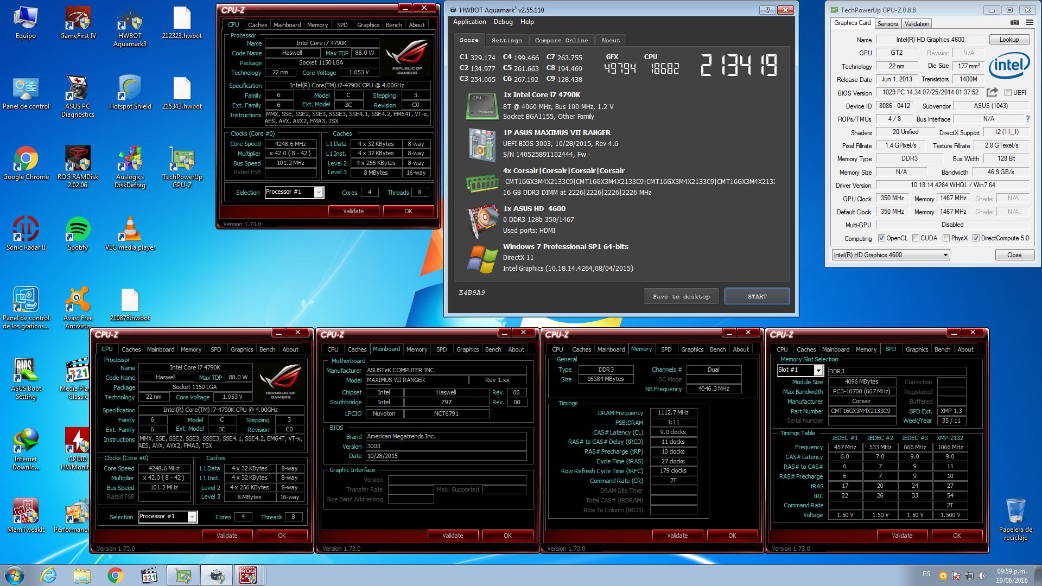The width and height of the screenshot is (1042, 586).
Task: Open Slot #1 dropdown in CPU-Z SPD window
Action: tap(818, 370)
